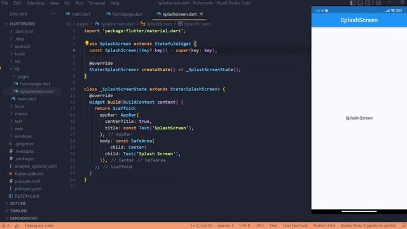This screenshot has height=229, width=407.
Task: Open the Terminal menu
Action: [96, 3]
